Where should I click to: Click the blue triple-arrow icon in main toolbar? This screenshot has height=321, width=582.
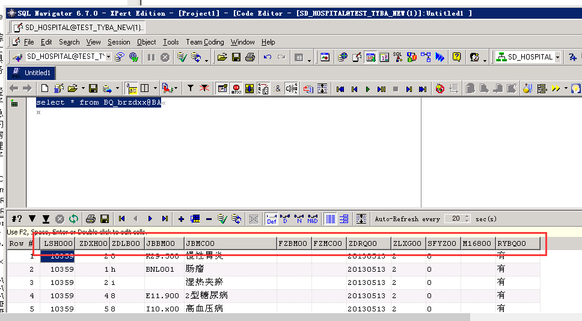click(x=440, y=57)
